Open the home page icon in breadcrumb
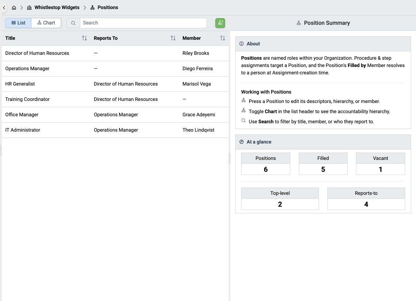416x301 pixels. pyautogui.click(x=14, y=8)
